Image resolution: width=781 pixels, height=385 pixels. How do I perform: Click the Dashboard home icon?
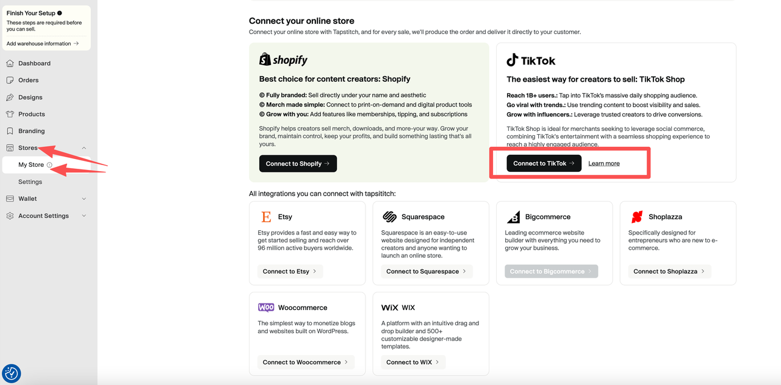(10, 63)
